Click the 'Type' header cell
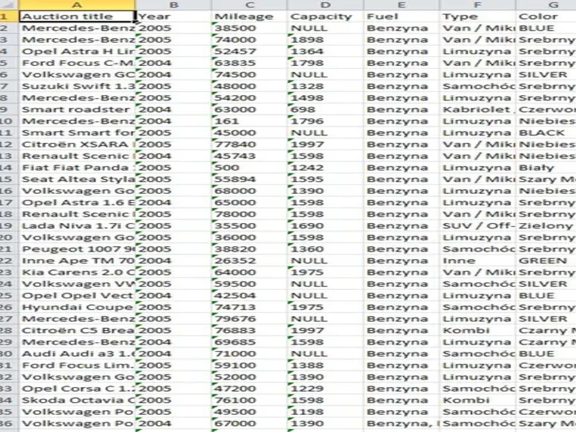The width and height of the screenshot is (576, 432). pos(477,17)
